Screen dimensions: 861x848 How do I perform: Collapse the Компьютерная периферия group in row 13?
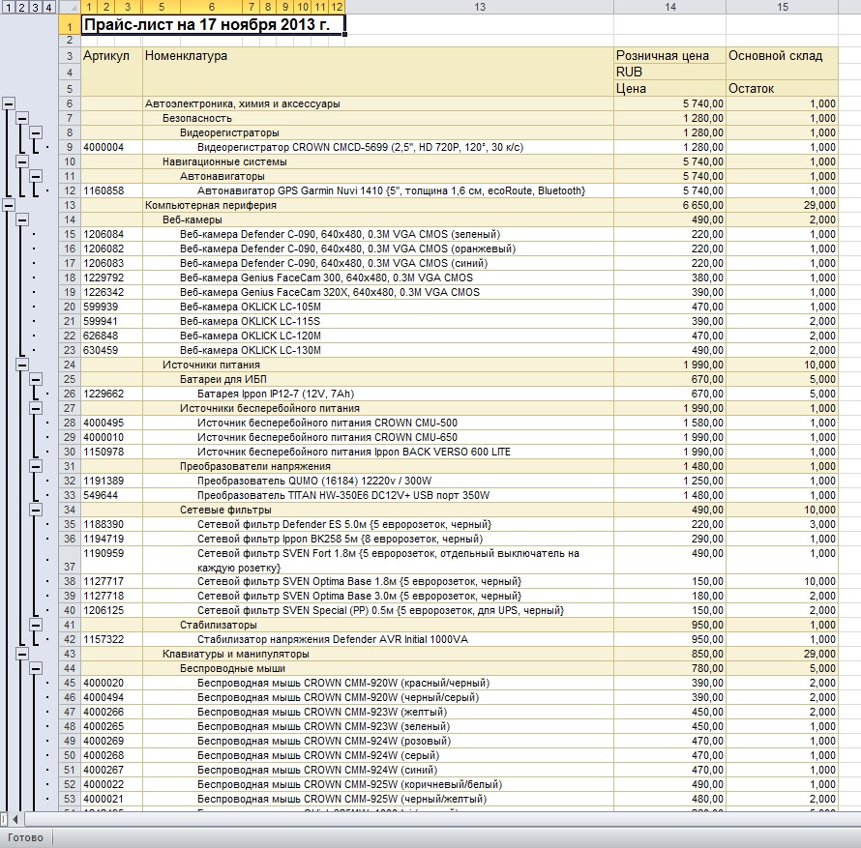9,205
